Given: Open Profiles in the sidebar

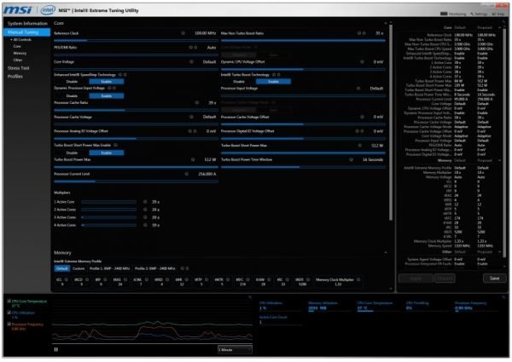Looking at the screenshot, I should click(15, 77).
